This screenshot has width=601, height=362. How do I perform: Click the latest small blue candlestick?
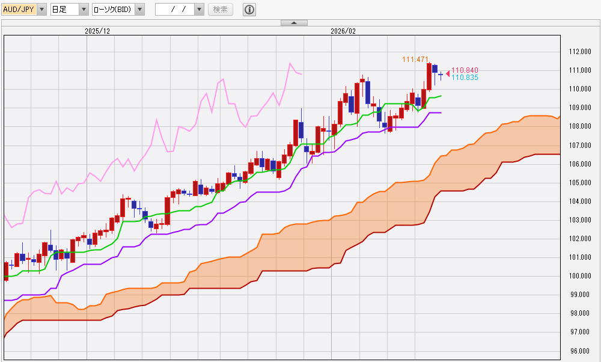pyautogui.click(x=441, y=75)
